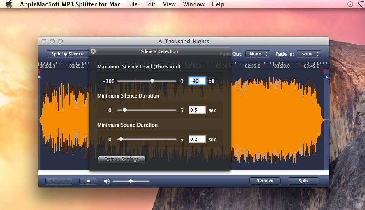This screenshot has width=365, height=210.
Task: Click the Silence Detection panel title
Action: point(159,51)
